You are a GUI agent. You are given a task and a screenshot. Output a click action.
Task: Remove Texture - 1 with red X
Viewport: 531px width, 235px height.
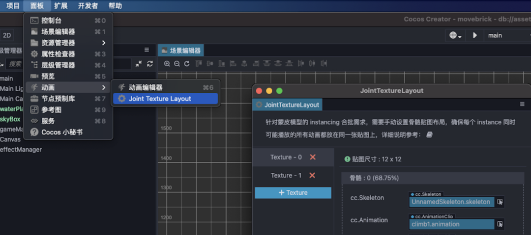pyautogui.click(x=312, y=176)
